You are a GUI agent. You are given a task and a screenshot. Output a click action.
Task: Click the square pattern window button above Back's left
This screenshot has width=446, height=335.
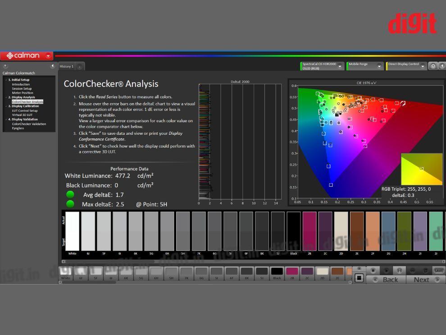(359, 278)
